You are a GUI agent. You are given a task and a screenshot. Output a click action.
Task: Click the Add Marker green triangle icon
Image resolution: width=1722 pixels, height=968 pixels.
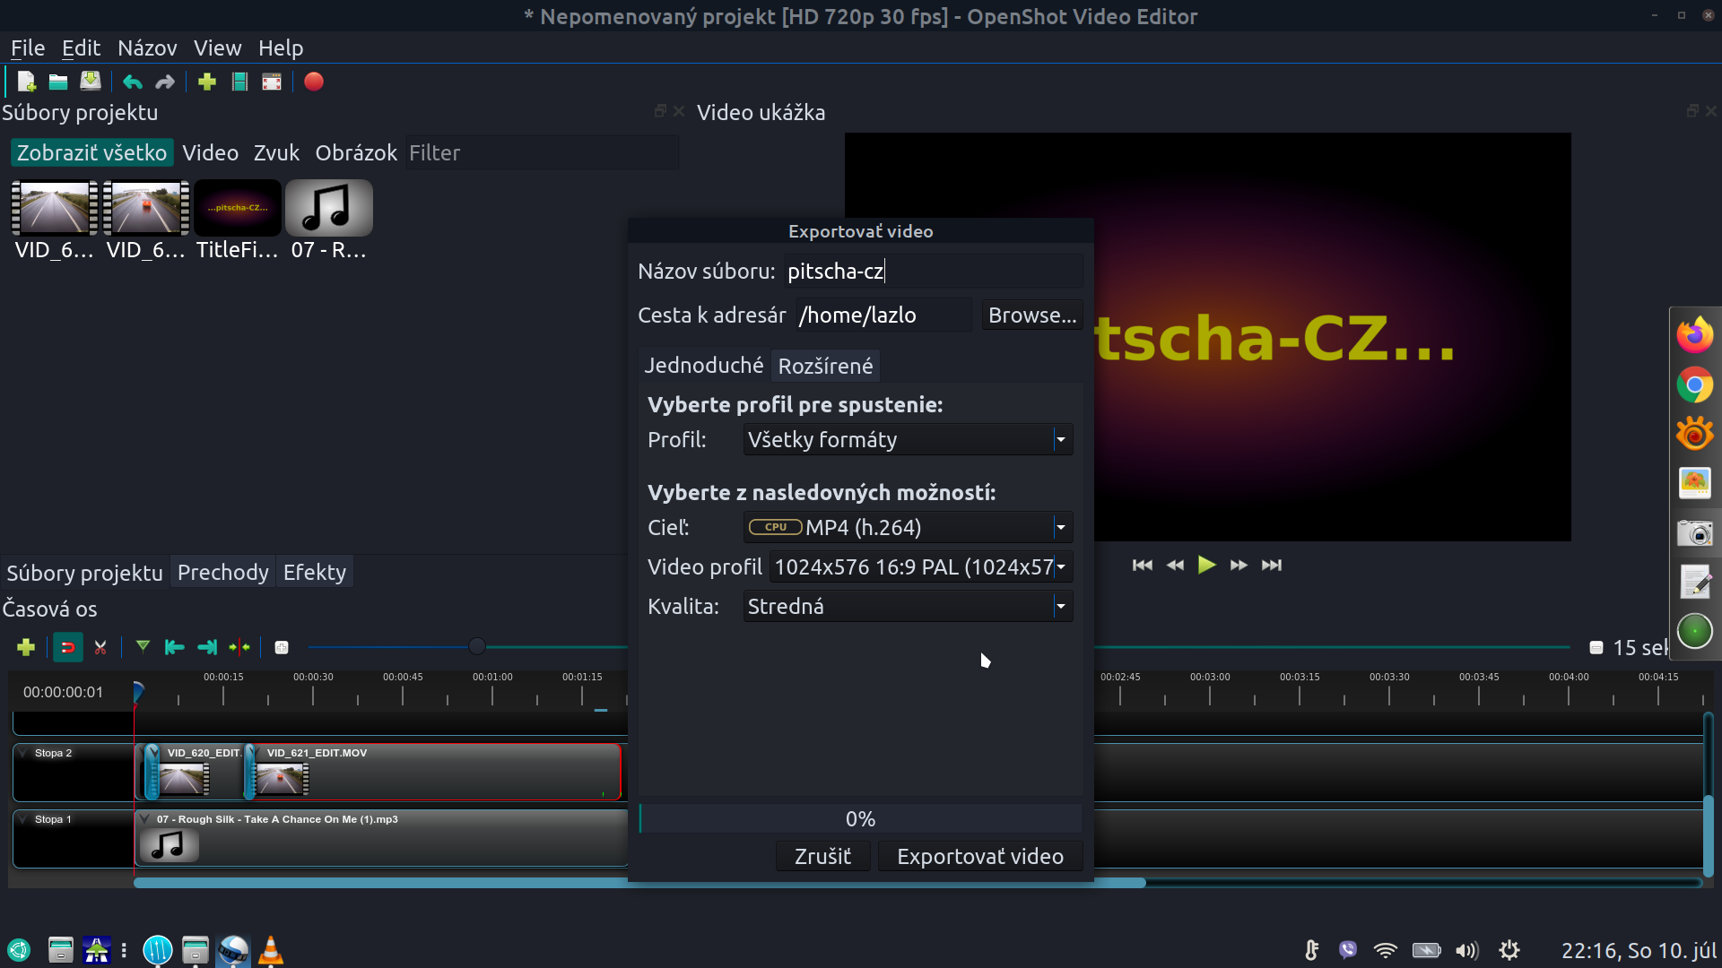(143, 646)
